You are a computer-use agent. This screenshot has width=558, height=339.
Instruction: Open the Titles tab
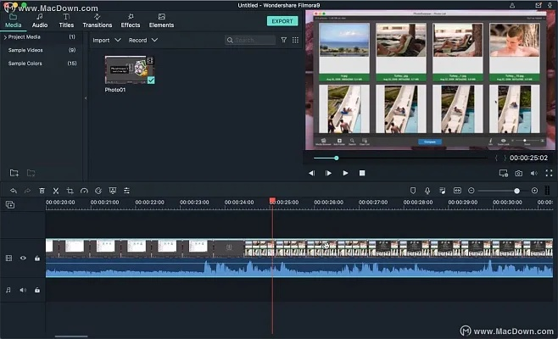pos(66,21)
